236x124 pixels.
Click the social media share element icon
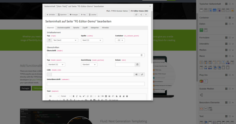coord(201,95)
